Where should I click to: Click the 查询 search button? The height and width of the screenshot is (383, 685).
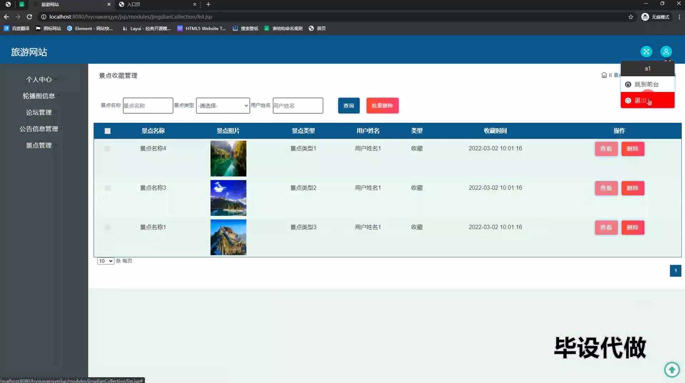point(349,106)
